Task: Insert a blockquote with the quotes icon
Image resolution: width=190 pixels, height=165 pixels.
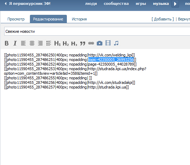Action: pos(83,43)
